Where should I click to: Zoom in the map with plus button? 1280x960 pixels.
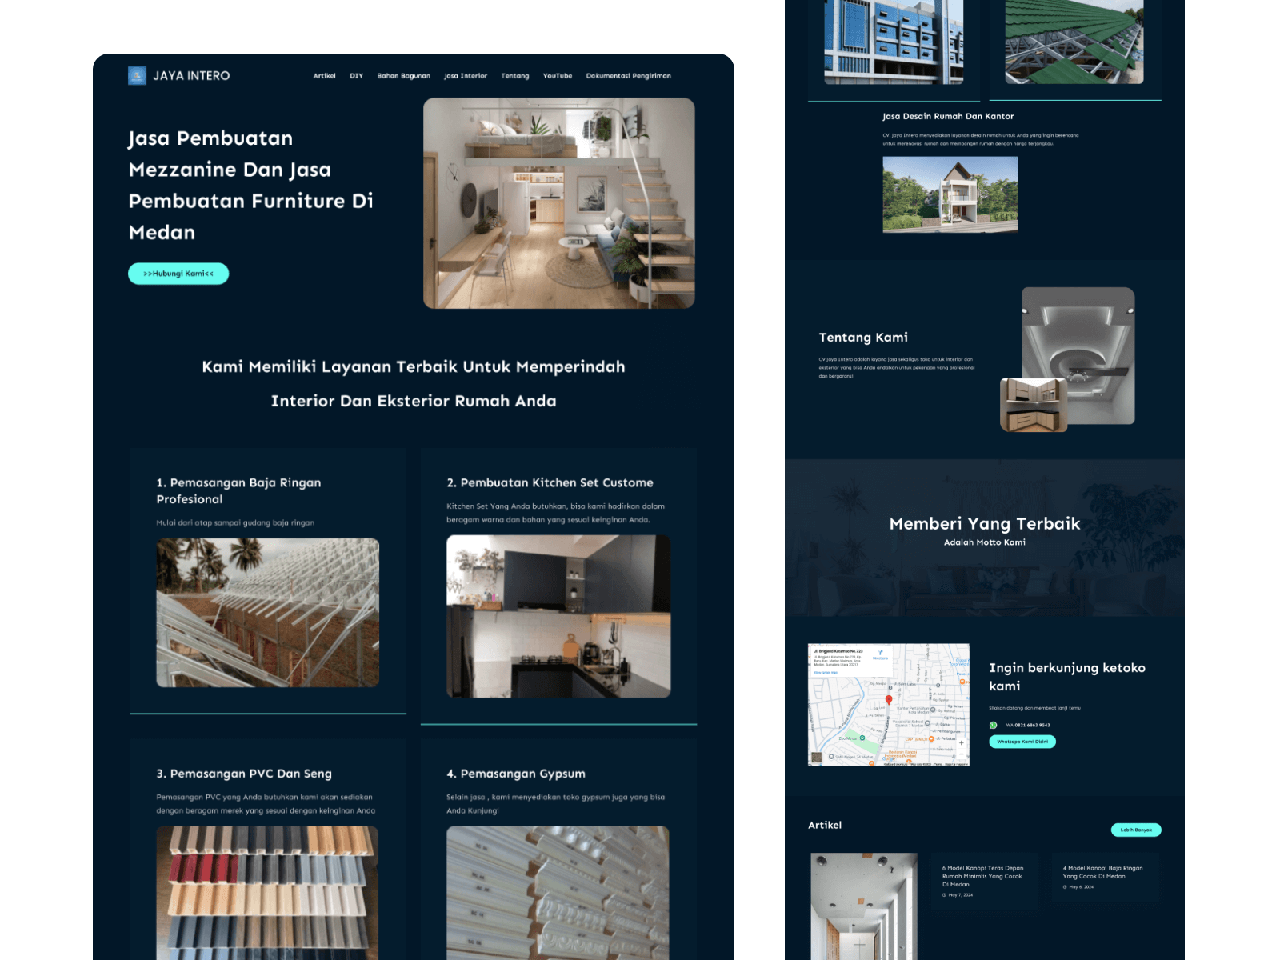pyautogui.click(x=961, y=742)
